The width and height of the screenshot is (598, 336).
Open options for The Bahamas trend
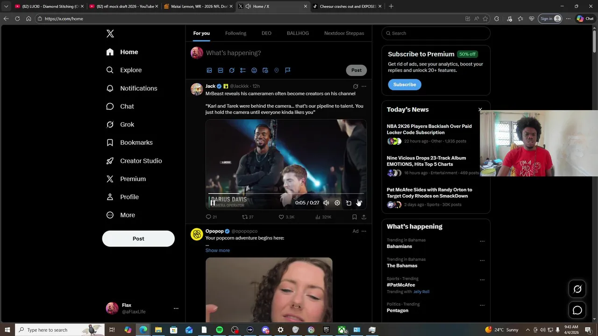click(482, 260)
